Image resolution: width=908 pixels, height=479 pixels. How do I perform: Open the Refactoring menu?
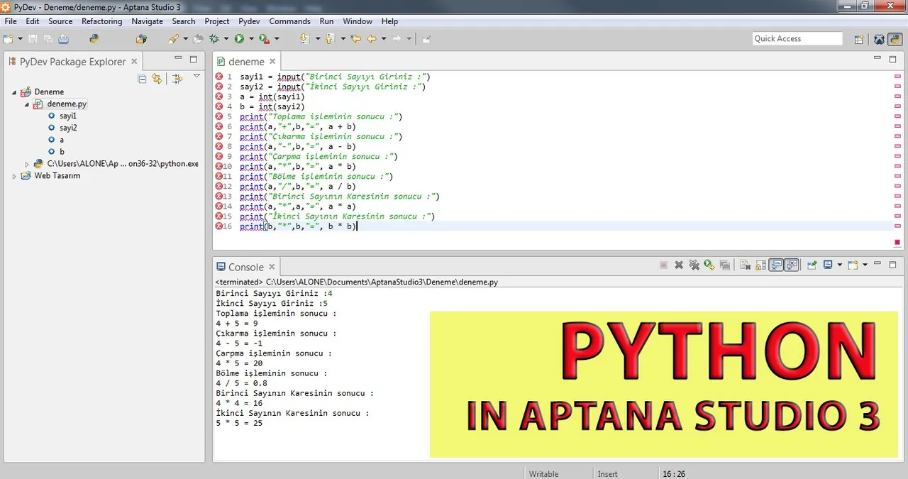[x=101, y=21]
